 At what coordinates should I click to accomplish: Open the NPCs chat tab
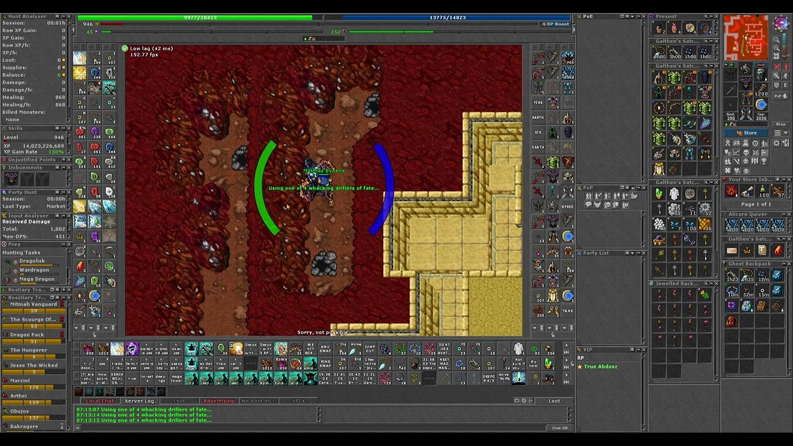click(x=298, y=401)
